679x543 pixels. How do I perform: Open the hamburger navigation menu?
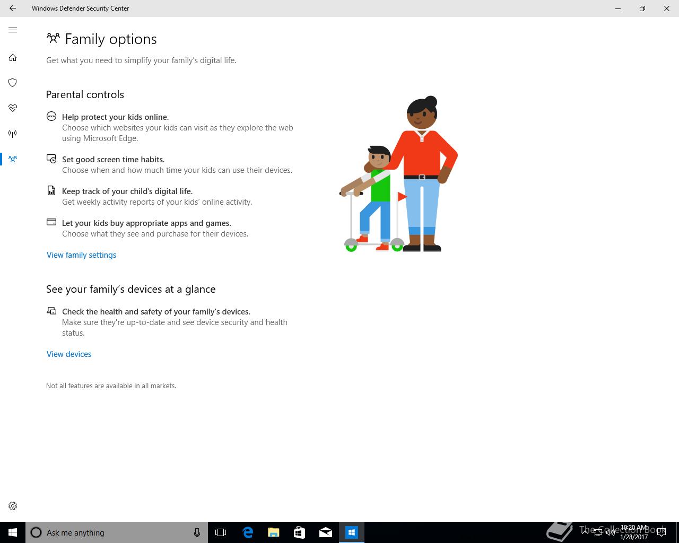[13, 30]
